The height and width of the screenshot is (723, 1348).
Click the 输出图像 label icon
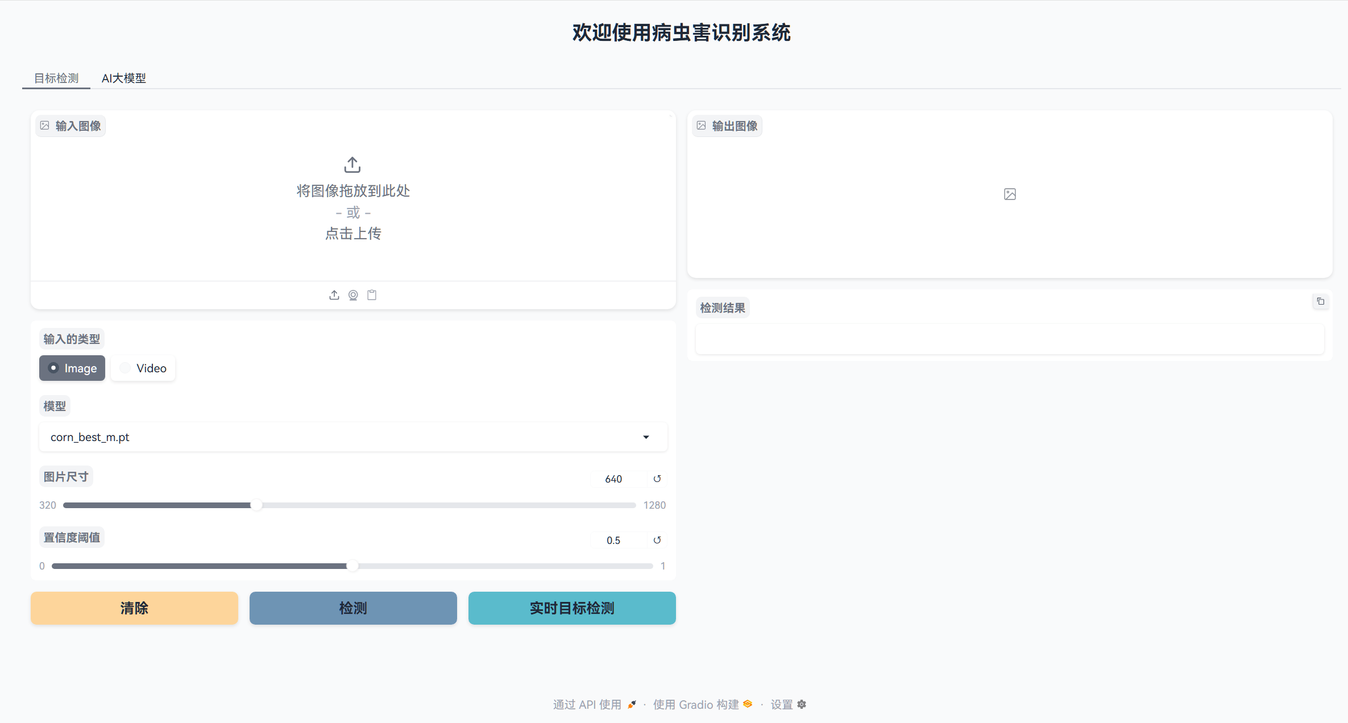(x=702, y=126)
